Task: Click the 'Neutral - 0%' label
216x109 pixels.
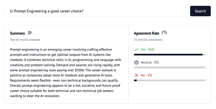Action: 150,62
